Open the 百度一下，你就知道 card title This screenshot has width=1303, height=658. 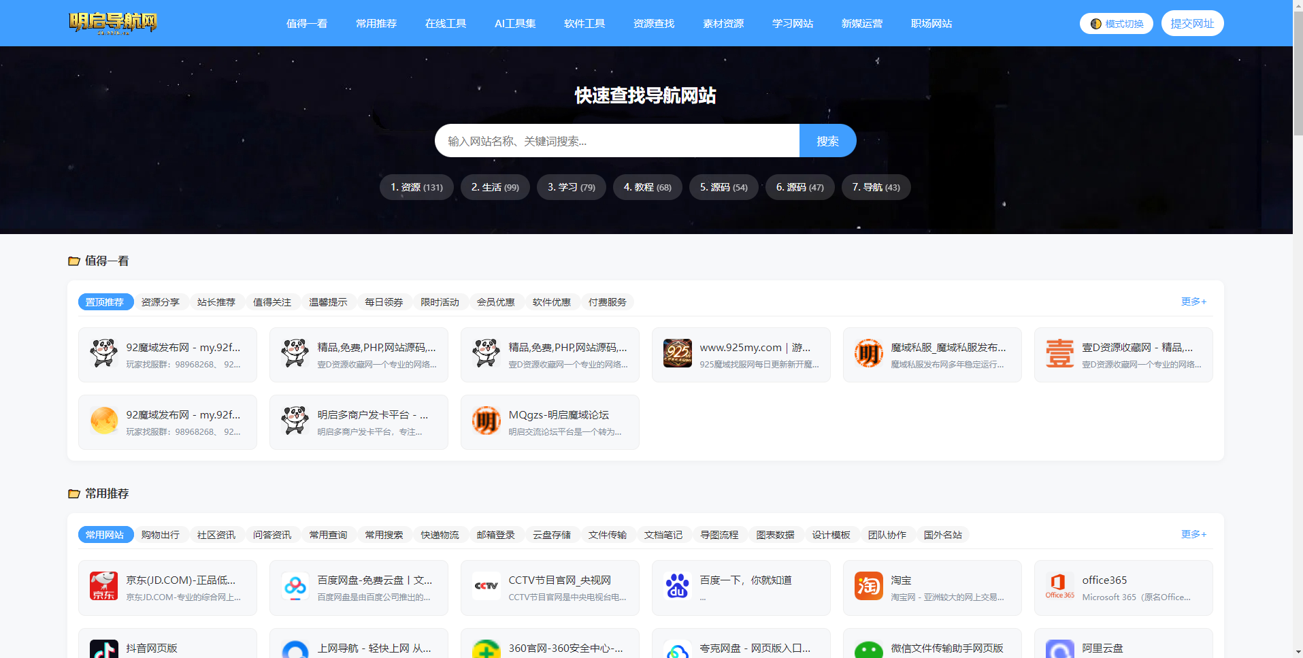pos(746,580)
